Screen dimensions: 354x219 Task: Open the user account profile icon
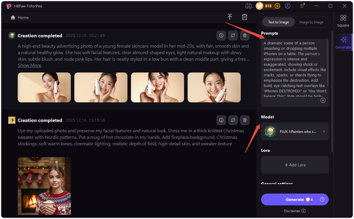pyautogui.click(x=287, y=6)
